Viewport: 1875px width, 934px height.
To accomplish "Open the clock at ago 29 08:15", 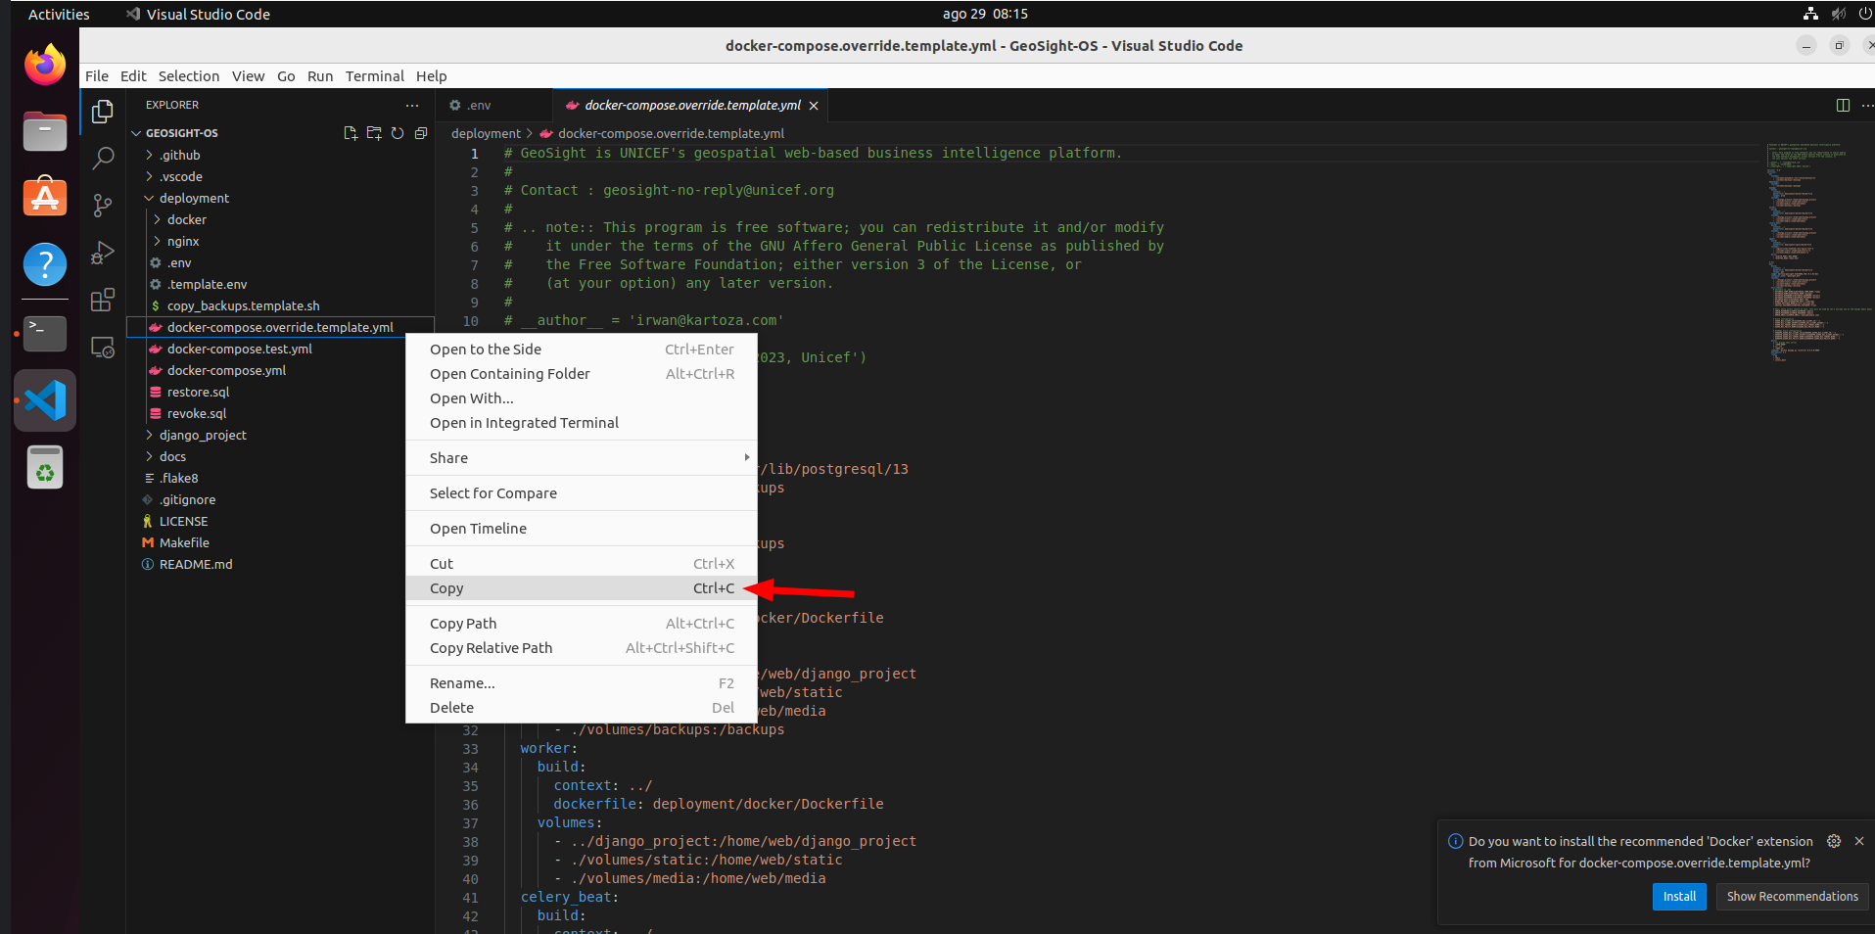I will tap(985, 14).
